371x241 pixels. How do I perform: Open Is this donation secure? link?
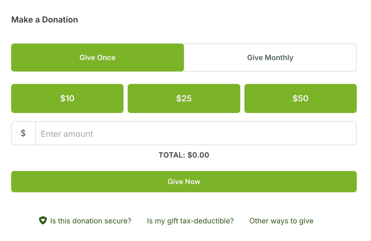point(91,221)
